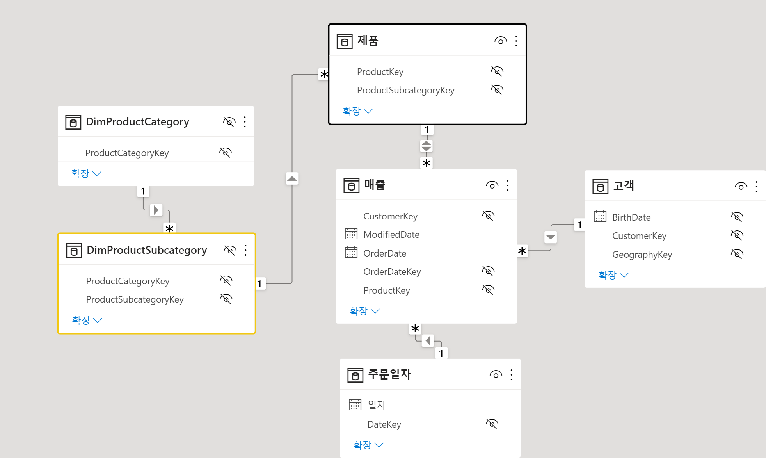Click the bidirectional filter arrow under 제품
The height and width of the screenshot is (458, 766).
tap(426, 146)
